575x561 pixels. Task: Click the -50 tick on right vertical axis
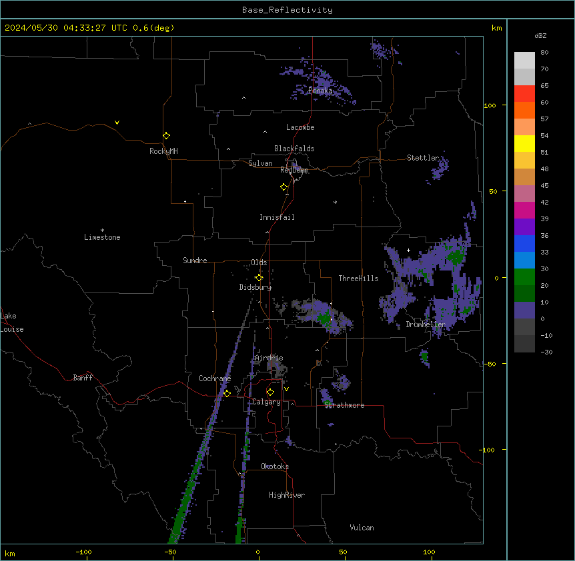pyautogui.click(x=490, y=364)
